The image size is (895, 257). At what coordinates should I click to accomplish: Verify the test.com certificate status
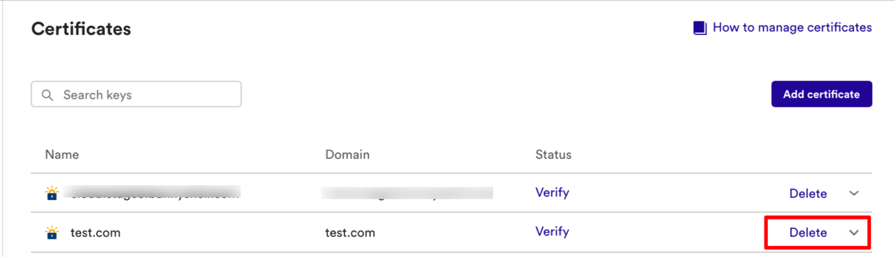click(552, 232)
